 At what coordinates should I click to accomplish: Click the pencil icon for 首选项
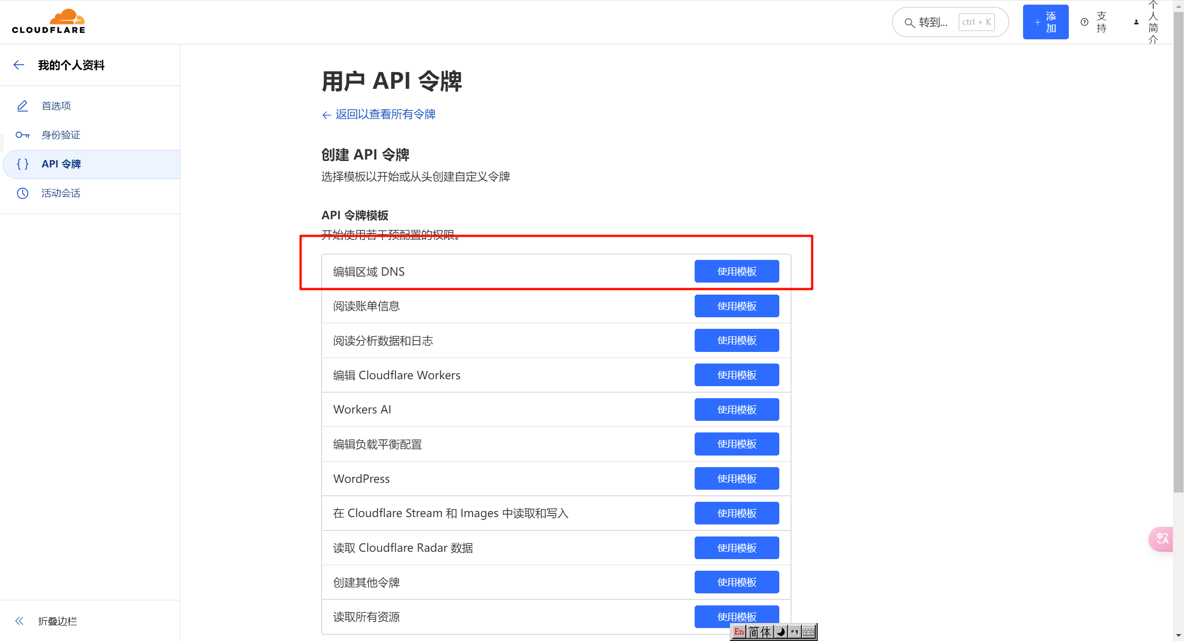click(x=22, y=106)
